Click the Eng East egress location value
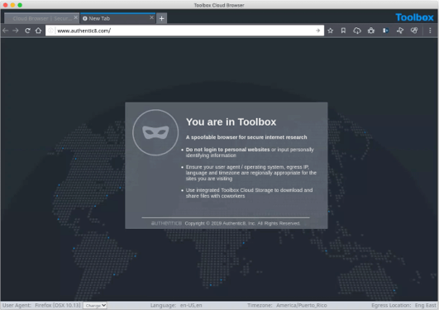Viewport: 439px width, 310px height. [425, 305]
